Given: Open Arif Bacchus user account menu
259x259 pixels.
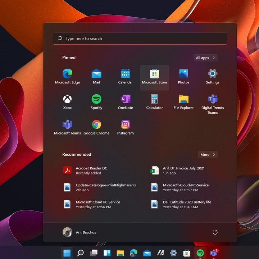Looking at the screenshot, I should pos(79,232).
